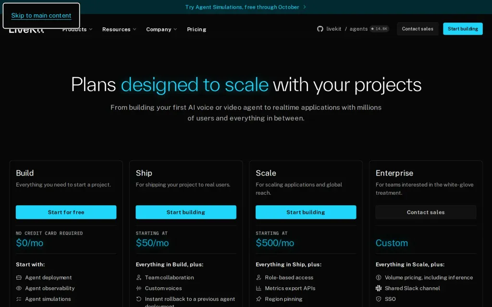492x307 pixels.
Task: Click the Custom voices waveform icon
Action: tap(139, 288)
